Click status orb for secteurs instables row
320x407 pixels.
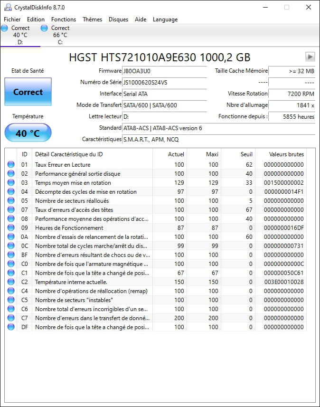tap(11, 300)
